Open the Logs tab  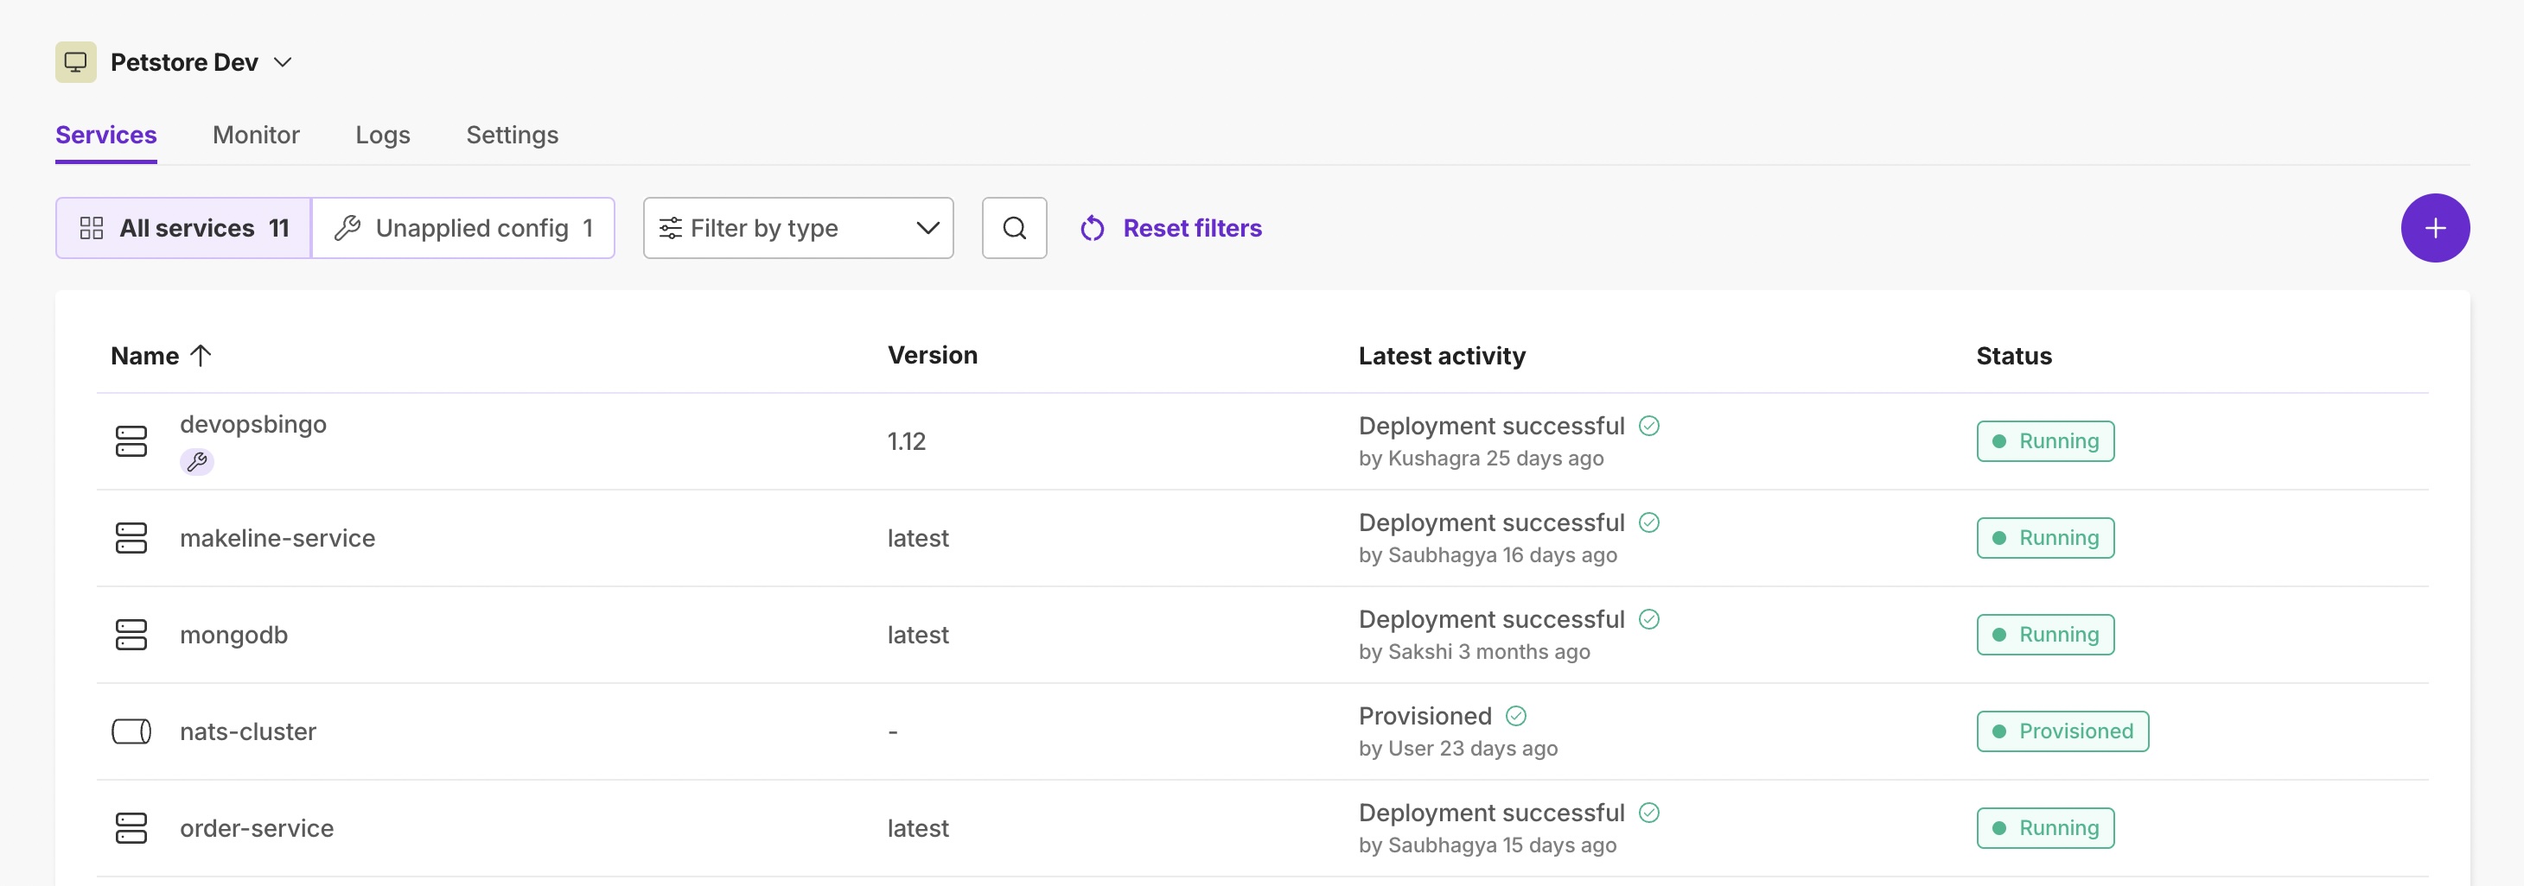click(383, 134)
